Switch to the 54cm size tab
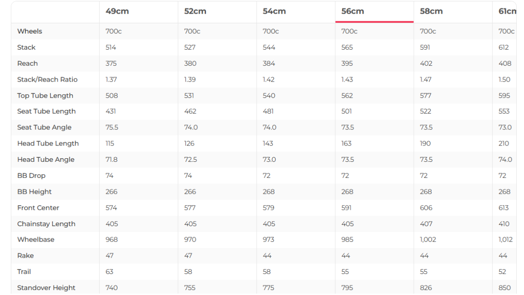The width and height of the screenshot is (524, 295). (274, 11)
